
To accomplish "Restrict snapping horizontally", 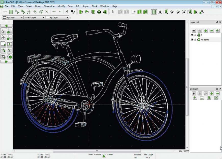I will [54, 12].
